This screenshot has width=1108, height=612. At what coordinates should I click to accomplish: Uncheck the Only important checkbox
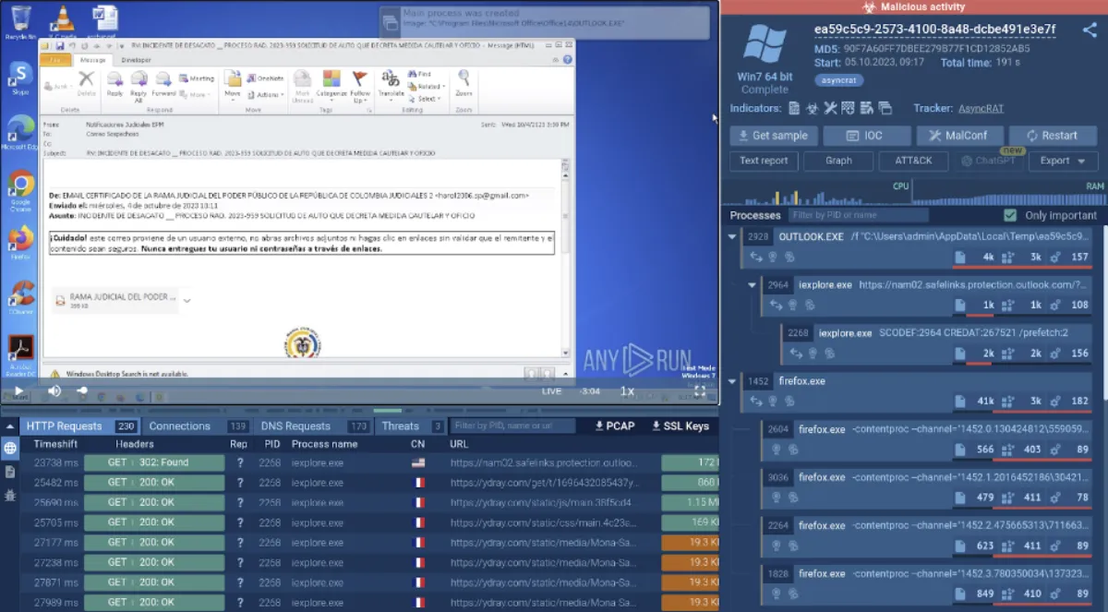(x=1009, y=215)
